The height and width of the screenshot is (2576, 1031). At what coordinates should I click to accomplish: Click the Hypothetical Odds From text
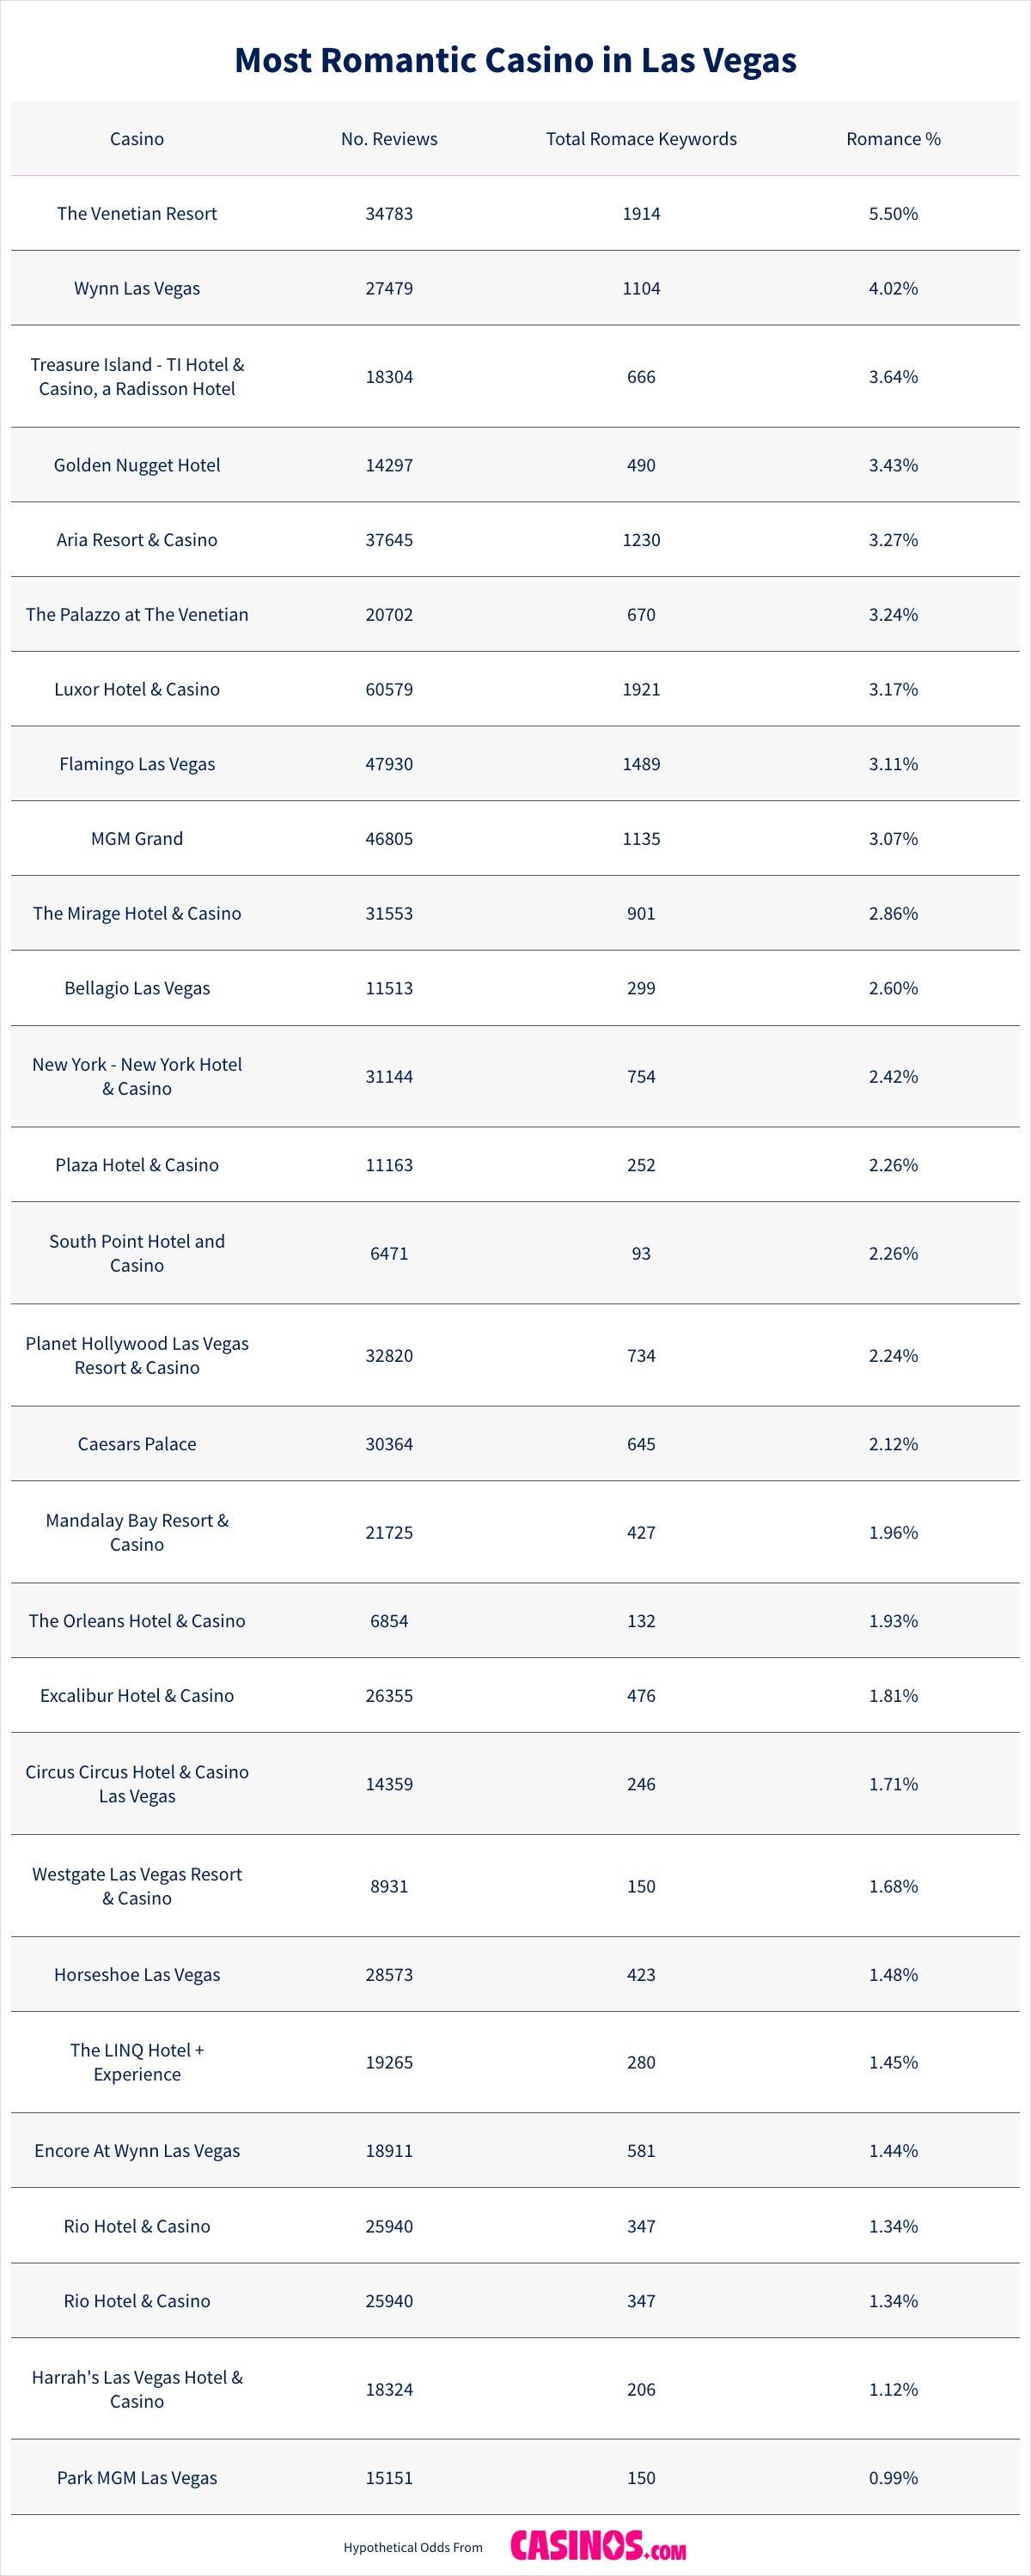point(412,2547)
